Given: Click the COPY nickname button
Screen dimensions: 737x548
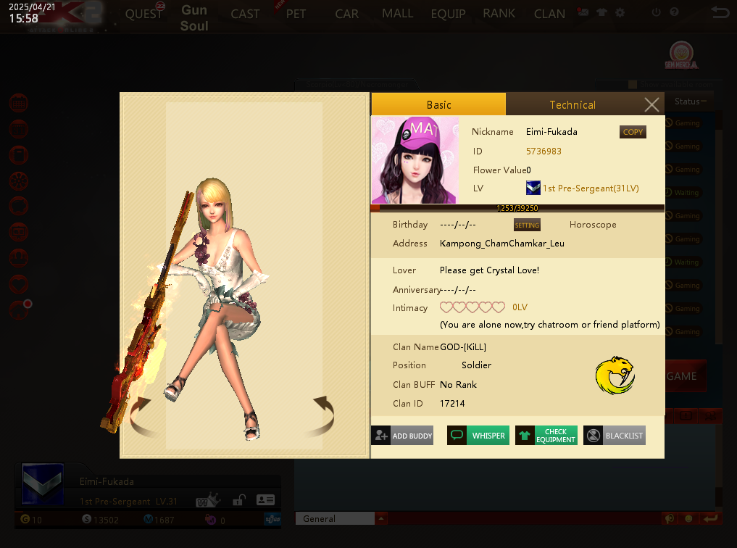Looking at the screenshot, I should [x=632, y=132].
